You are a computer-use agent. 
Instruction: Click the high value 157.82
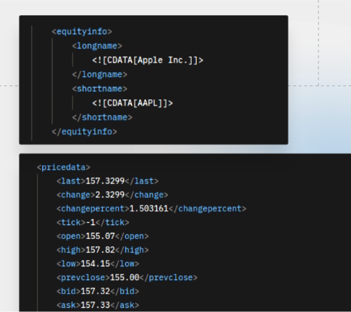(x=100, y=250)
